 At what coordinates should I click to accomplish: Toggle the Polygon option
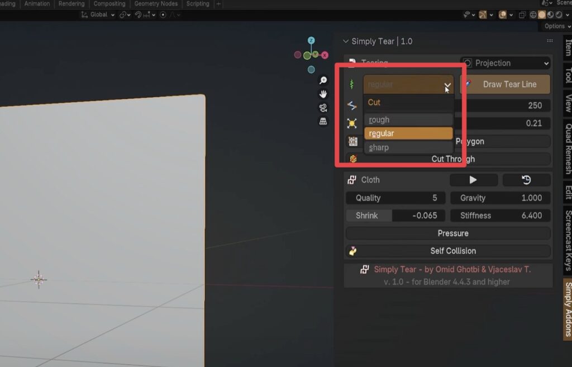tap(449, 141)
